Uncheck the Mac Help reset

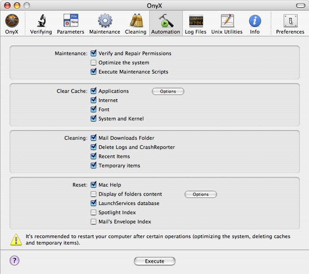click(94, 185)
